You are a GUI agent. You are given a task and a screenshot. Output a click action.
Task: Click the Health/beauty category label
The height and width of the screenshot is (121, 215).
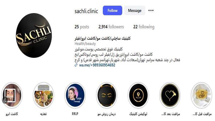pos(85,44)
